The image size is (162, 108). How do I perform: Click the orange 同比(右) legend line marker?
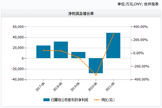tap(97, 100)
